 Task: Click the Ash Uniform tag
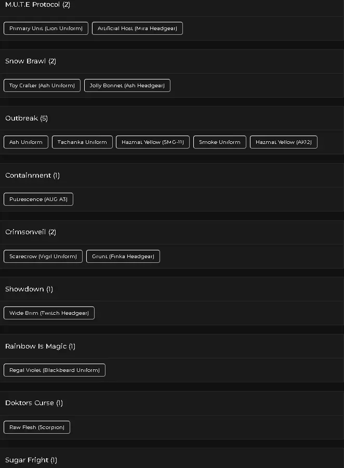[26, 142]
